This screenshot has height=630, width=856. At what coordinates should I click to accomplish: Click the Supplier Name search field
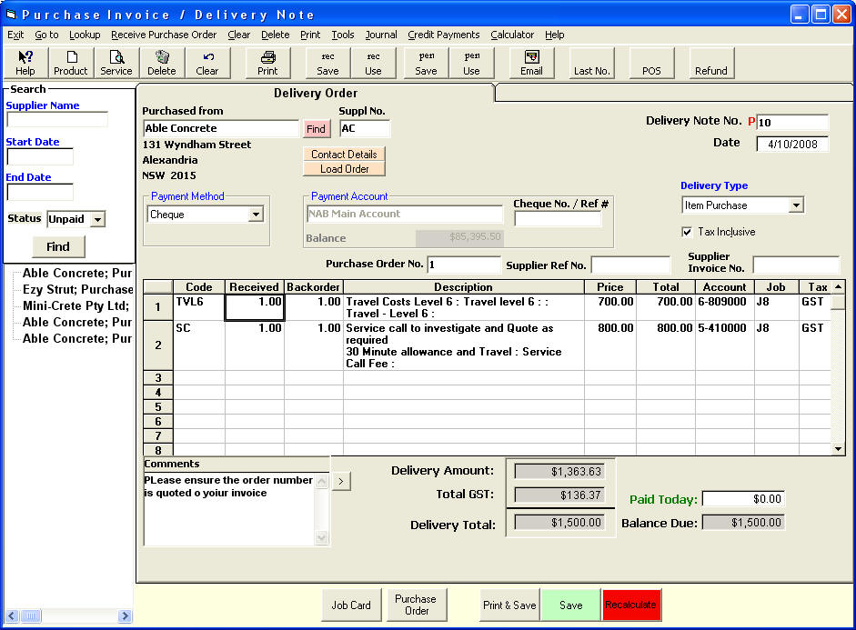pyautogui.click(x=57, y=119)
